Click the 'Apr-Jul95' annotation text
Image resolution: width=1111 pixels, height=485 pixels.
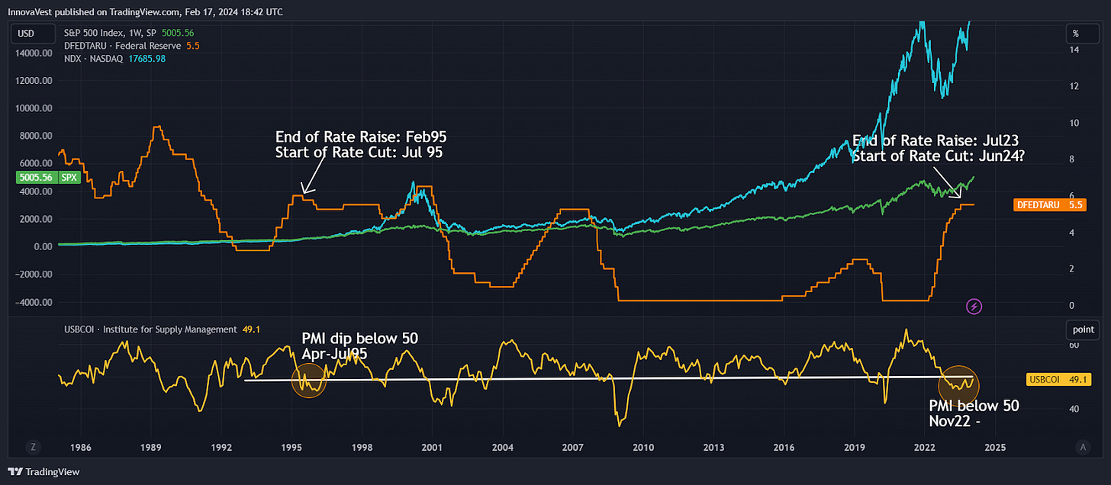tap(335, 354)
